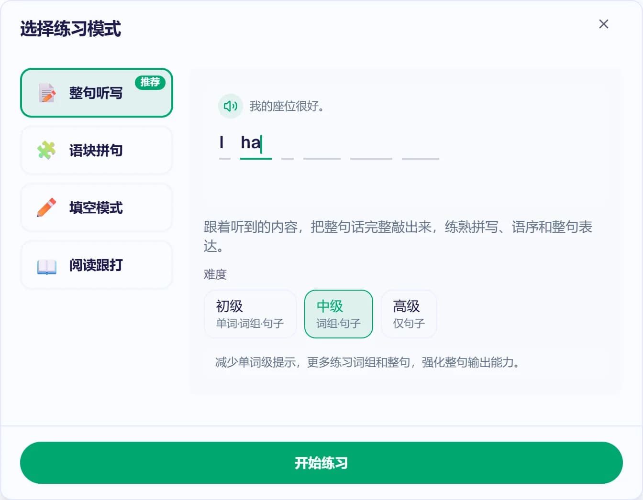
Task: Select 高级 difficulty level
Action: click(x=409, y=314)
